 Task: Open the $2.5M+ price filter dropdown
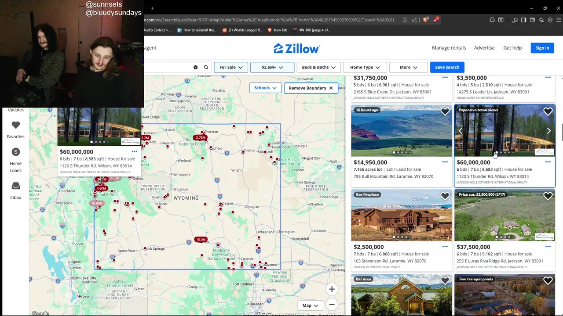pyautogui.click(x=272, y=67)
